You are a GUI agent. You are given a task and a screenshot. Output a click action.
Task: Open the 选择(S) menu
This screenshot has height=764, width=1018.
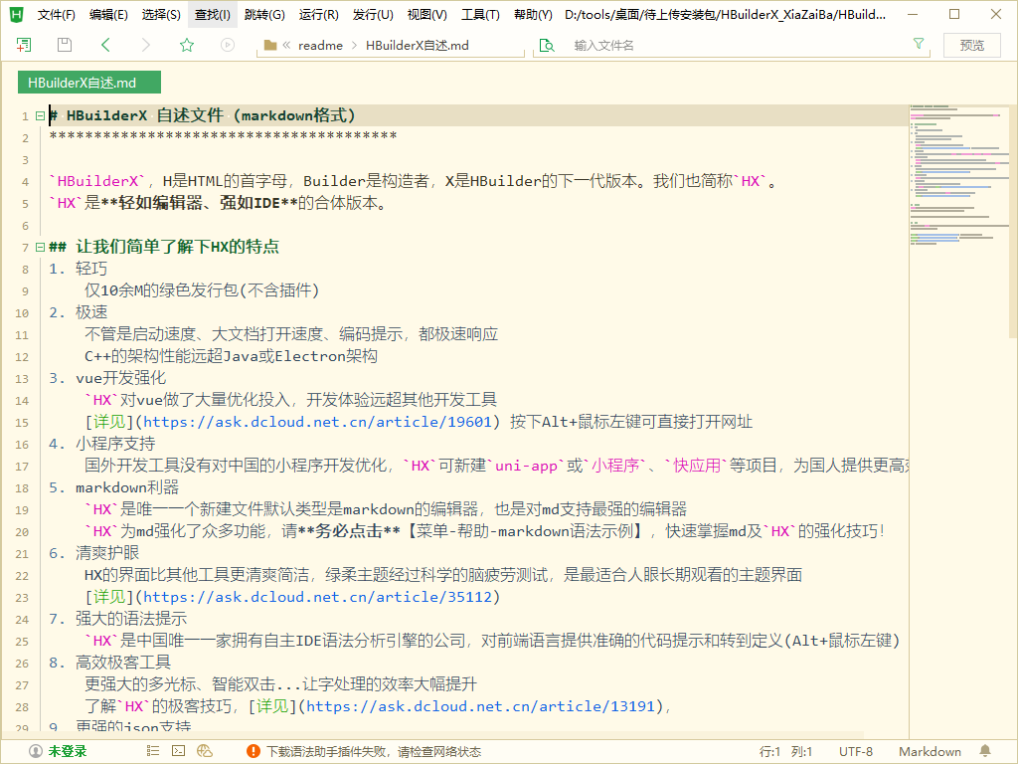click(x=161, y=14)
